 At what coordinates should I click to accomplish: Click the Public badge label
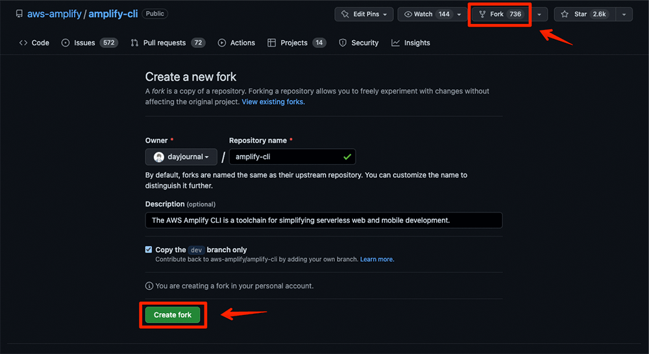point(155,14)
